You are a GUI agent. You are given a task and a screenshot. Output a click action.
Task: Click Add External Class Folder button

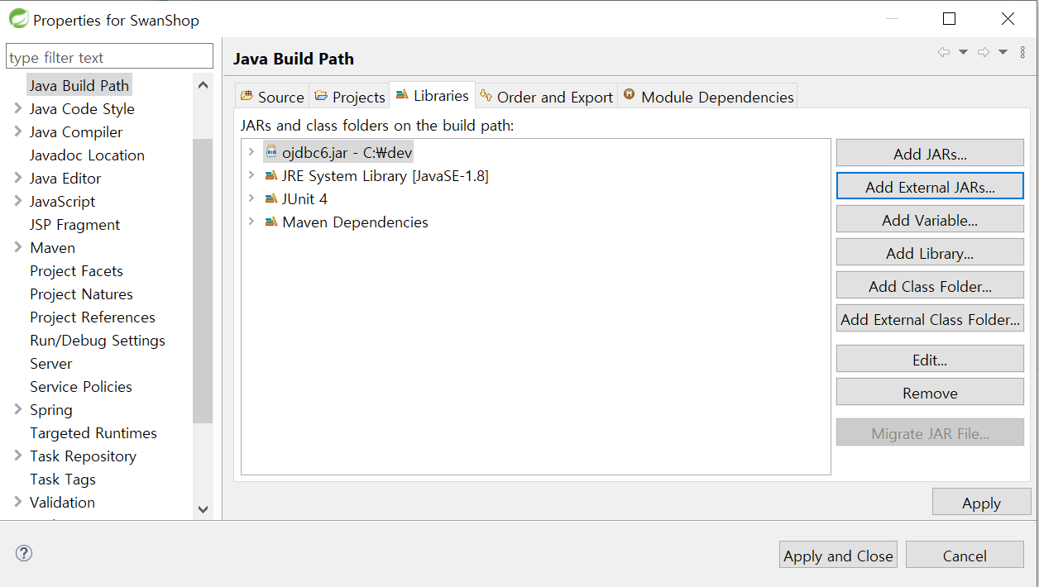pyautogui.click(x=930, y=318)
